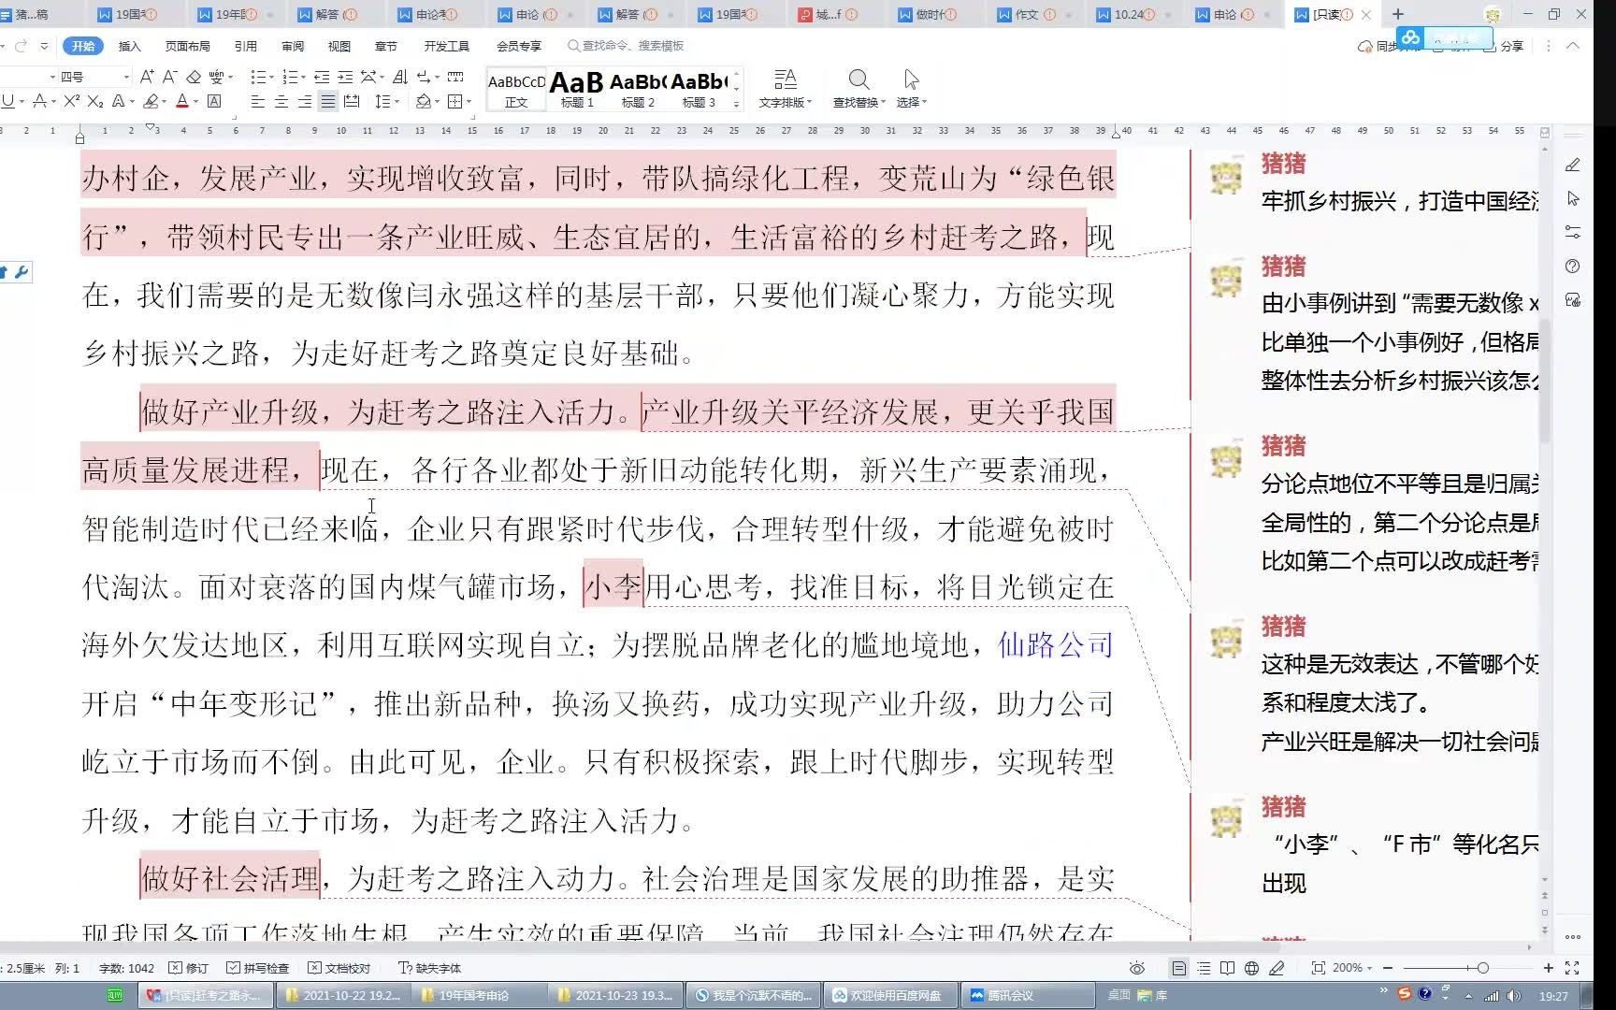Decrease paragraph indent
The height and width of the screenshot is (1010, 1616).
point(322,77)
